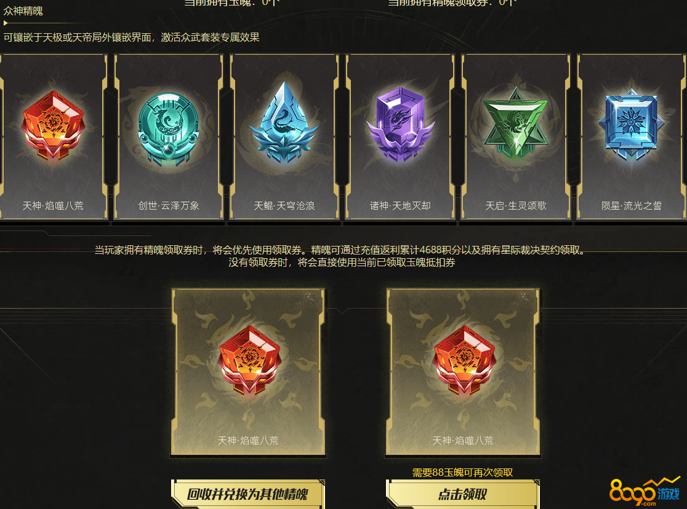Image resolution: width=687 pixels, height=509 pixels.
Task: Select the red 天神·焰噬八荒 gem icon
Action: coord(53,125)
